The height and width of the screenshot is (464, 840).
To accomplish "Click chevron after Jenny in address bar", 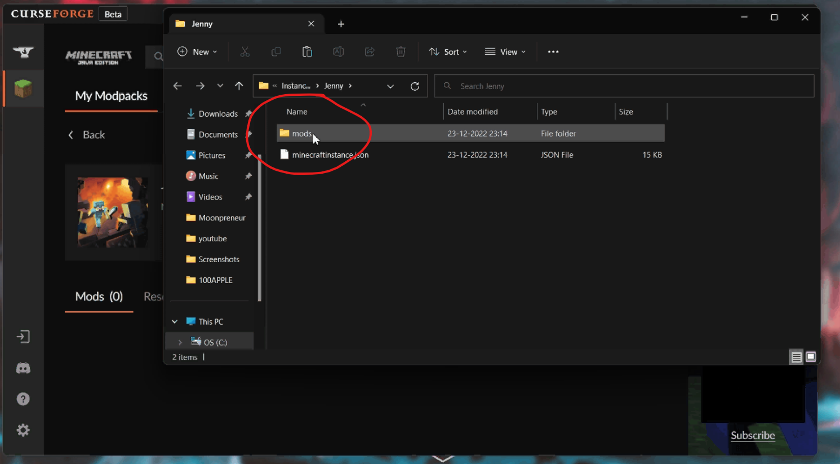I will point(350,86).
